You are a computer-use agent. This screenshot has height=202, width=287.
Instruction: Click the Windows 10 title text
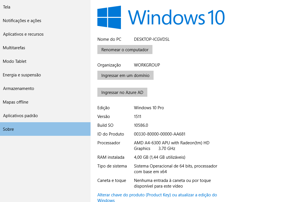click(176, 18)
